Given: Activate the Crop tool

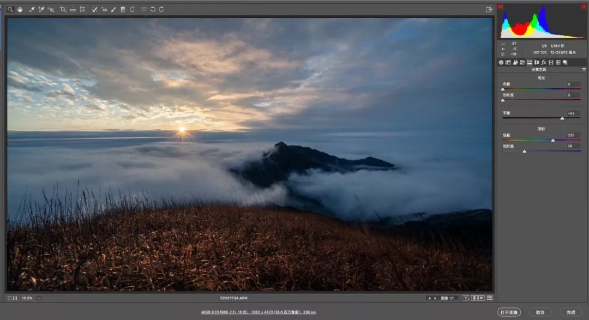Looking at the screenshot, I should tap(63, 9).
